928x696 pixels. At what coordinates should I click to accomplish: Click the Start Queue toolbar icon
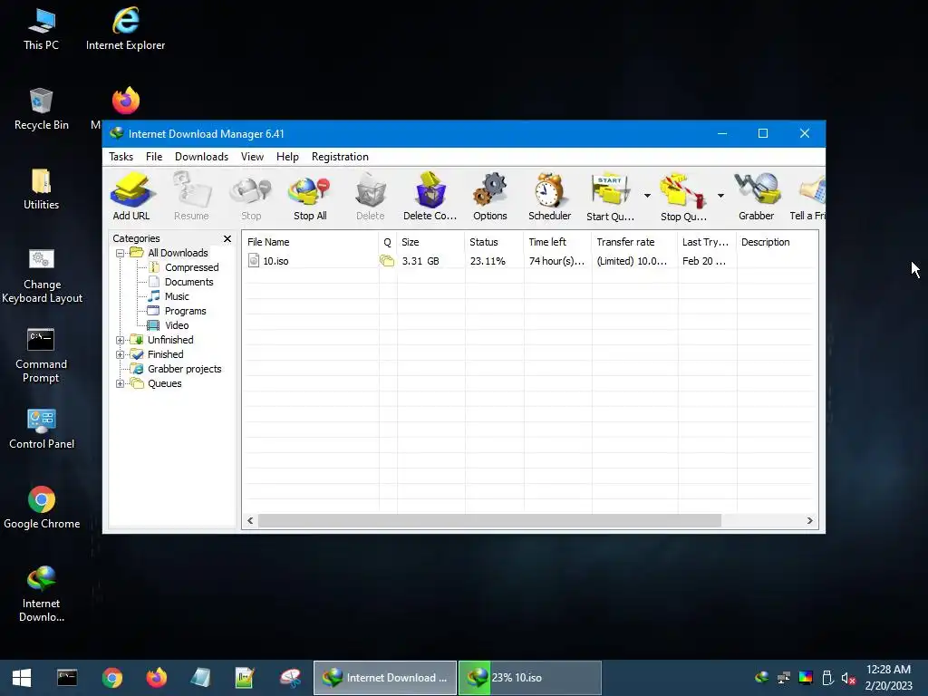610,197
